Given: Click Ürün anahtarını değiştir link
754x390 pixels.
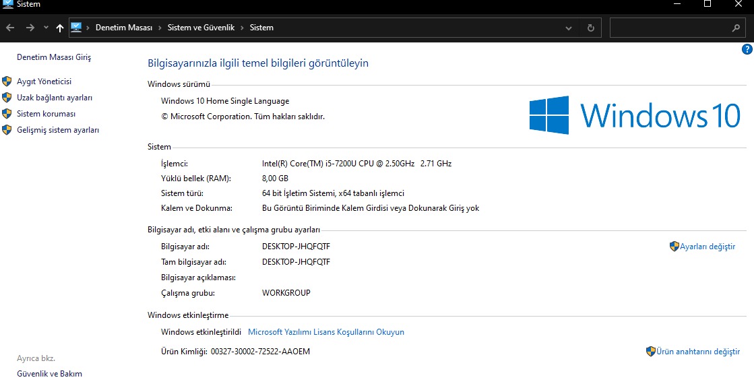Looking at the screenshot, I should [x=697, y=352].
